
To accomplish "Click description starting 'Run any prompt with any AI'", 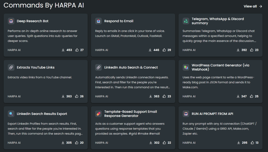I will [x=220, y=129].
